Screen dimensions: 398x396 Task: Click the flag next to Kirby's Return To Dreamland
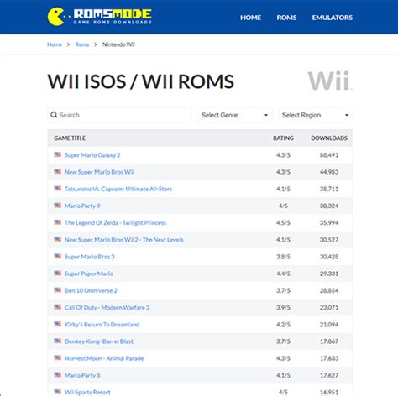coord(58,324)
